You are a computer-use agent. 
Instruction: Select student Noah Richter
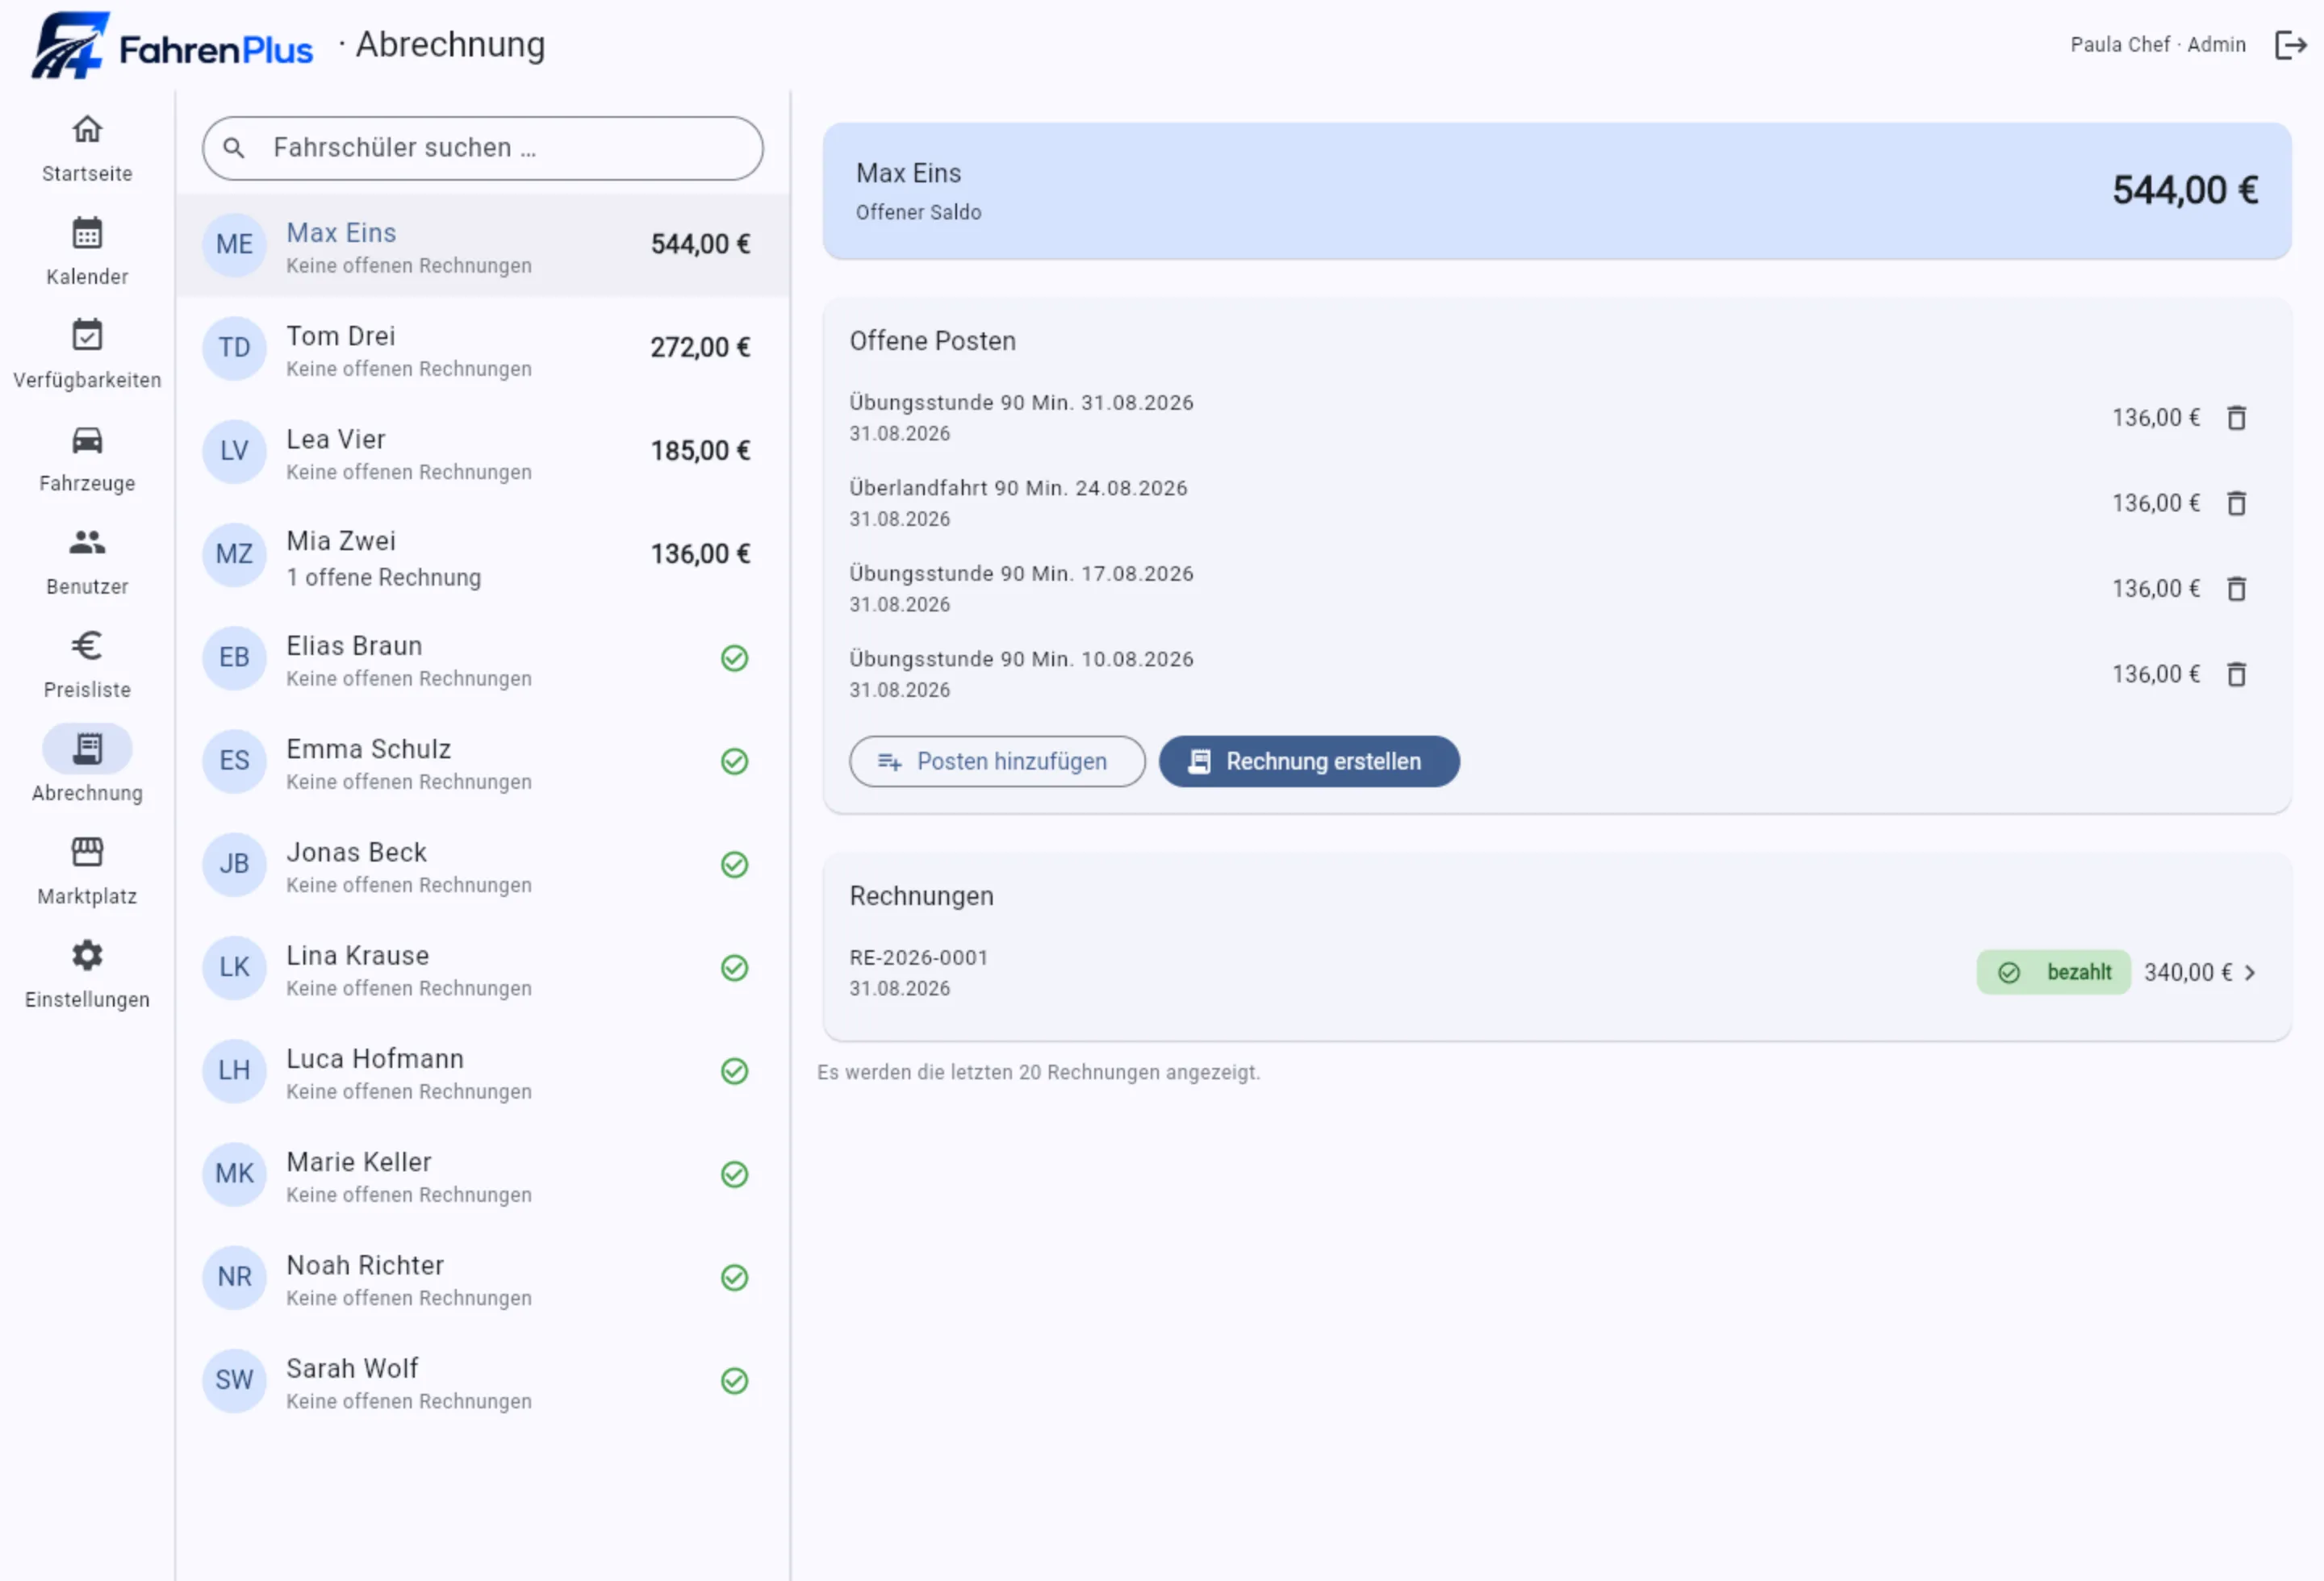pyautogui.click(x=483, y=1277)
